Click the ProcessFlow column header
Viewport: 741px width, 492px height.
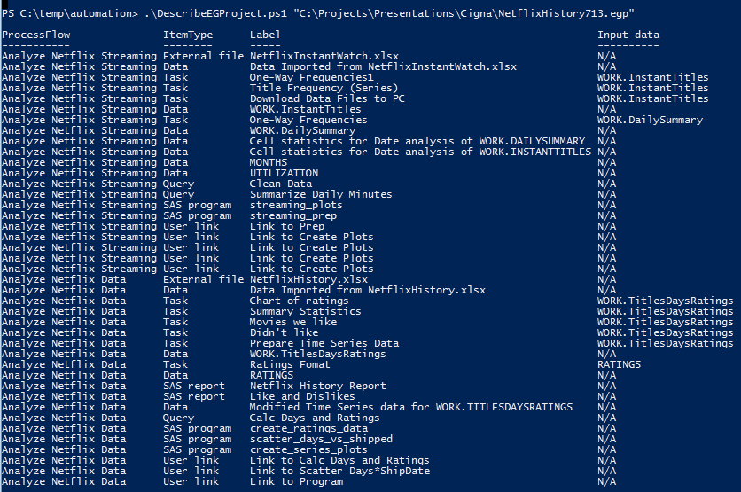click(x=36, y=35)
